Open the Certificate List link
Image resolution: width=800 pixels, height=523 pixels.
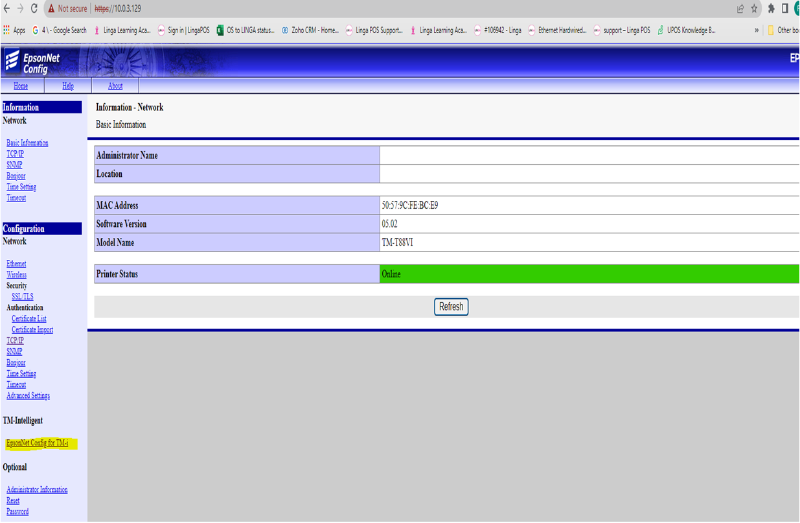[29, 319]
